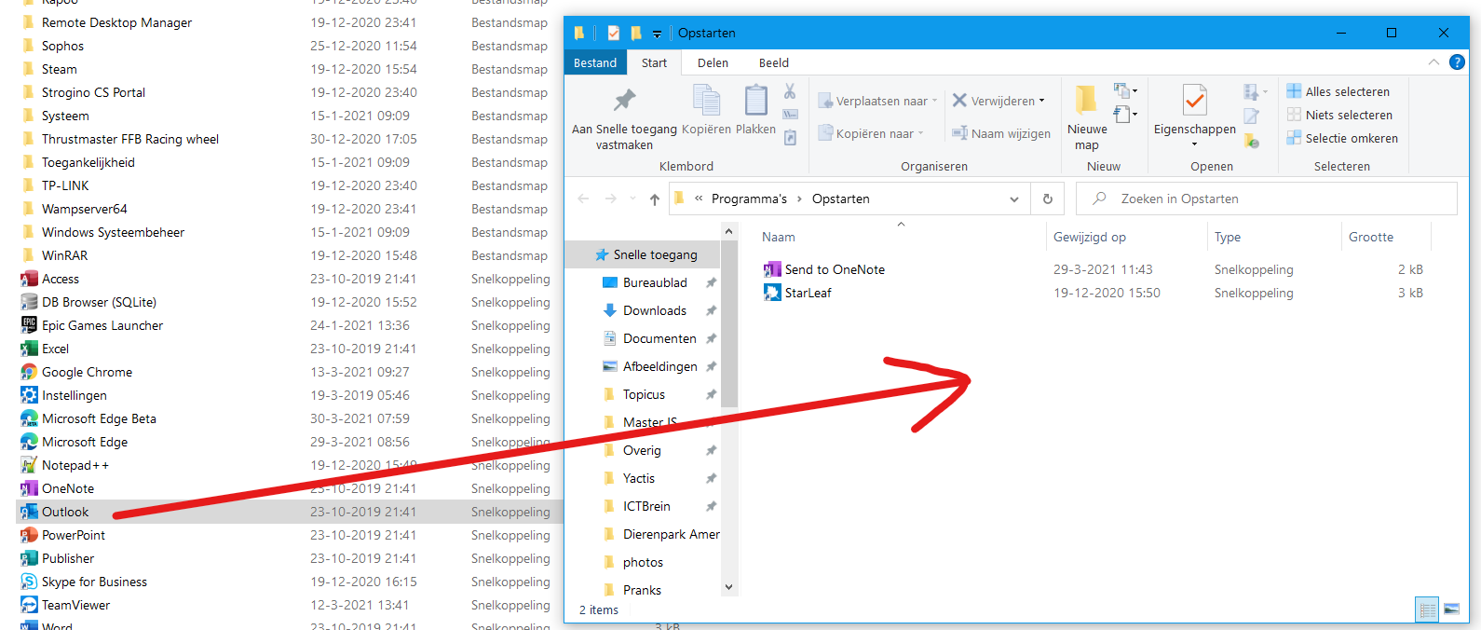The width and height of the screenshot is (1481, 630).
Task: Open the easy access dropdown in Nieuw
Action: [1126, 114]
